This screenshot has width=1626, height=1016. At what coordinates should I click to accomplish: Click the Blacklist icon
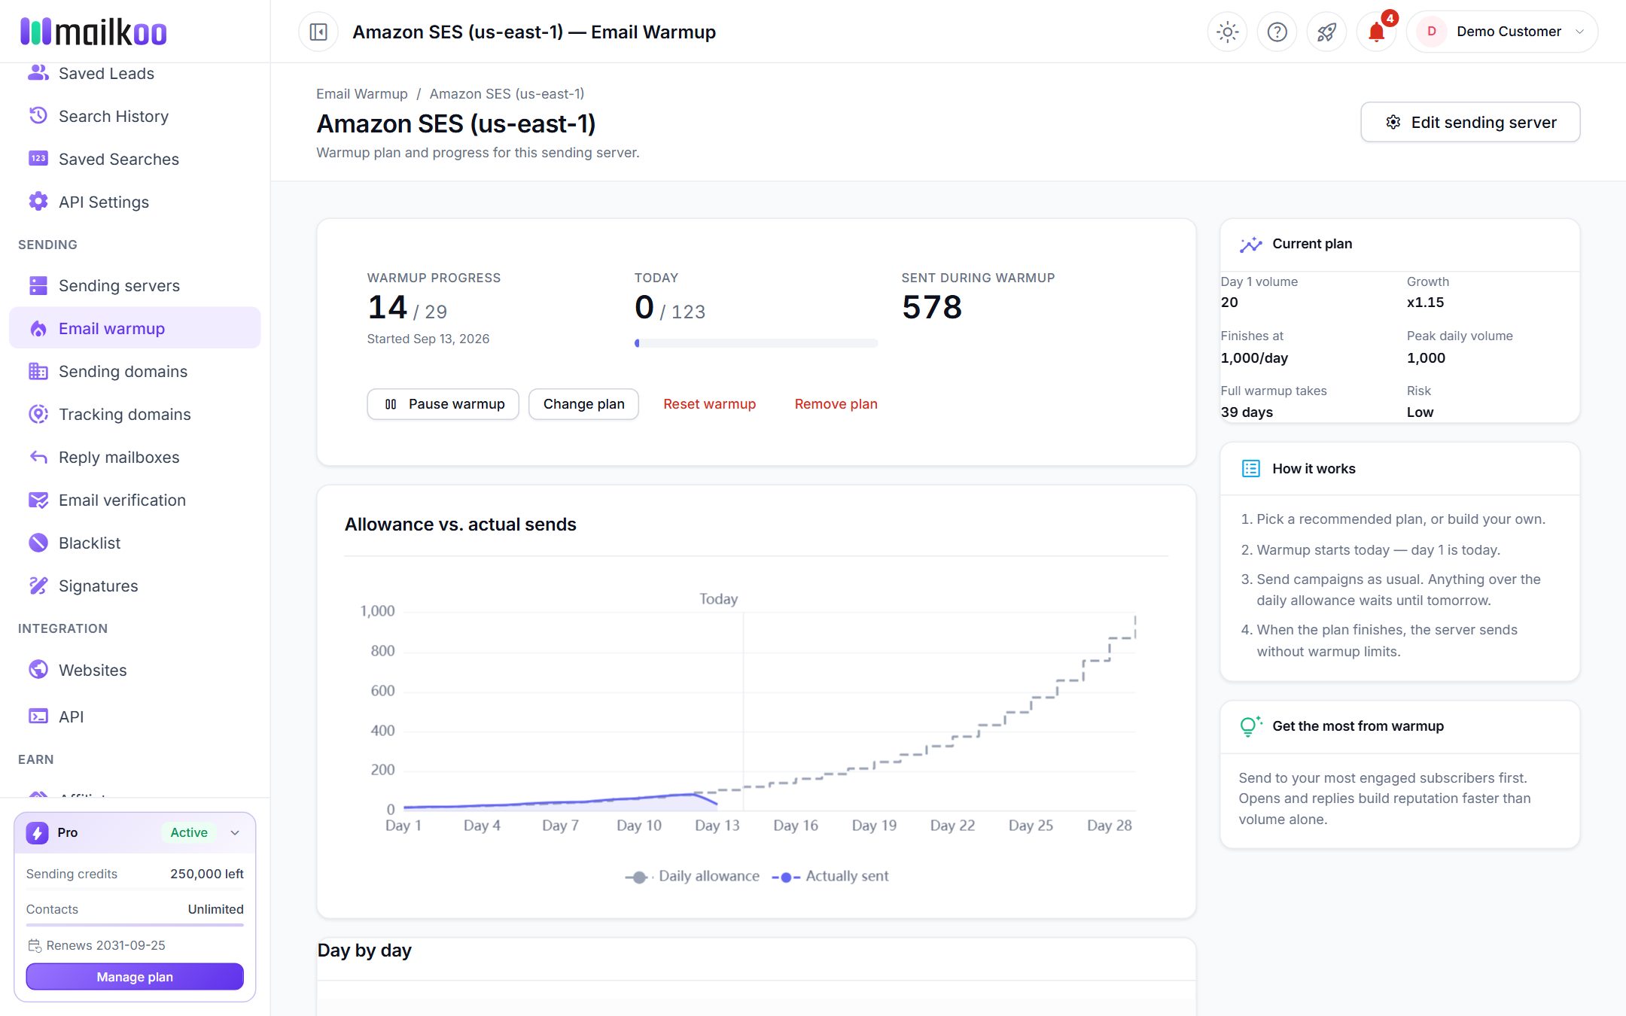[x=38, y=543]
